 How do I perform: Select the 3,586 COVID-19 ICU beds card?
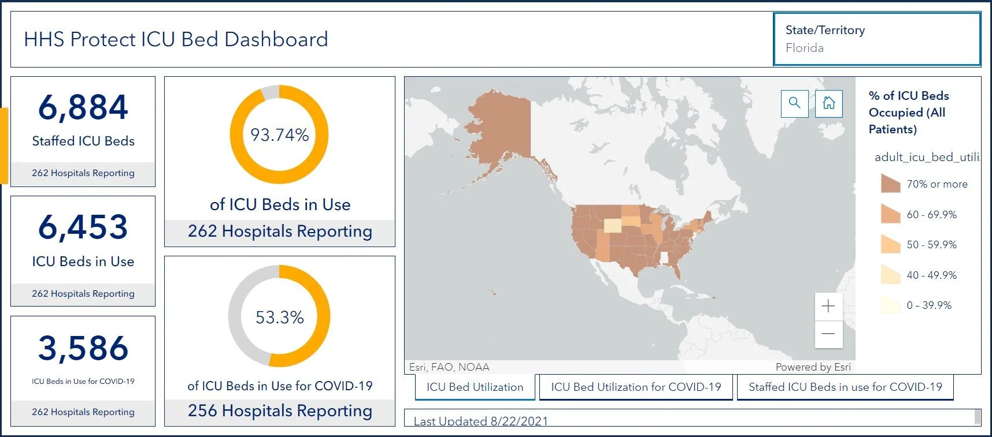click(83, 371)
